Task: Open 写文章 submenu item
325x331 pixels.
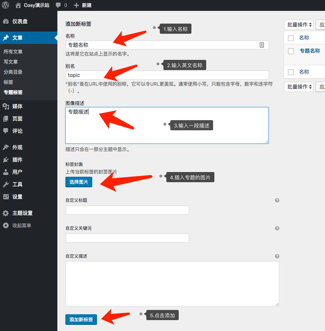Action: pos(11,62)
